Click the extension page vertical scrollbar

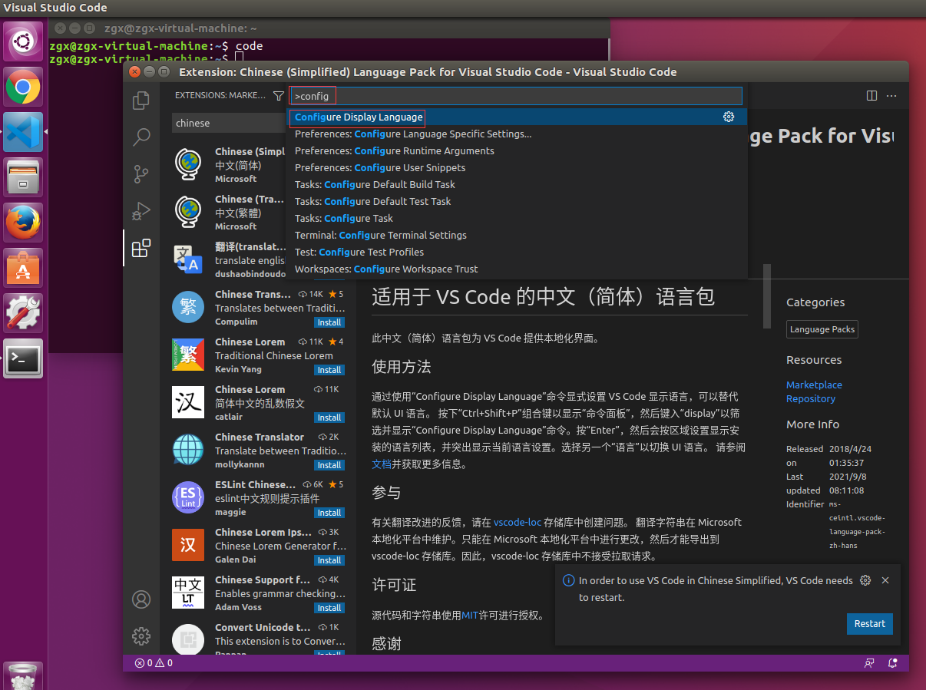click(766, 296)
